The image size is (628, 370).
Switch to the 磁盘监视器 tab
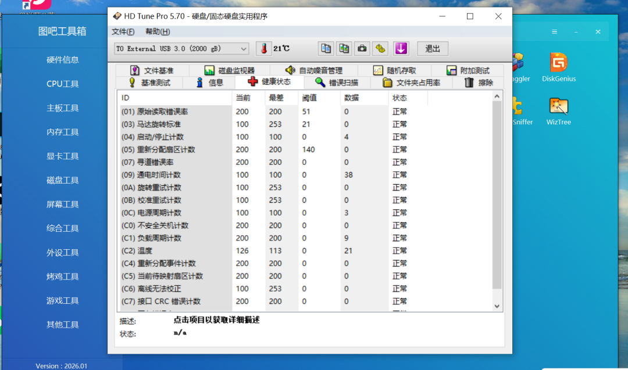click(230, 70)
